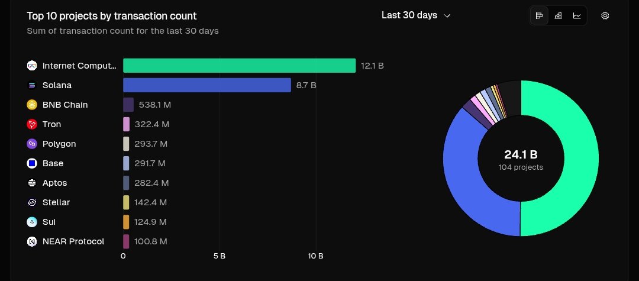This screenshot has width=639, height=281.
Task: Click the 104 projects text
Action: tap(521, 167)
